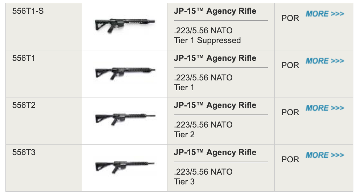Click JP-15 Agency Rifle title above Tier 3
This screenshot has width=357, height=196.
point(215,152)
